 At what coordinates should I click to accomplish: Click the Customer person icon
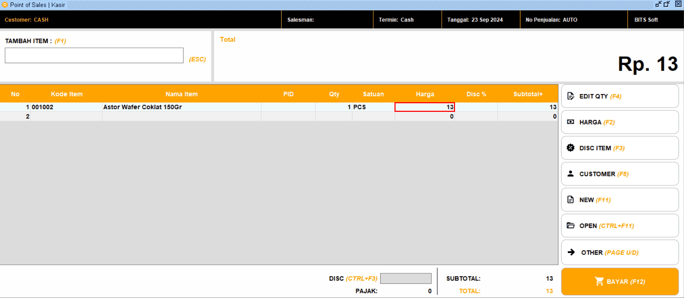pos(570,174)
